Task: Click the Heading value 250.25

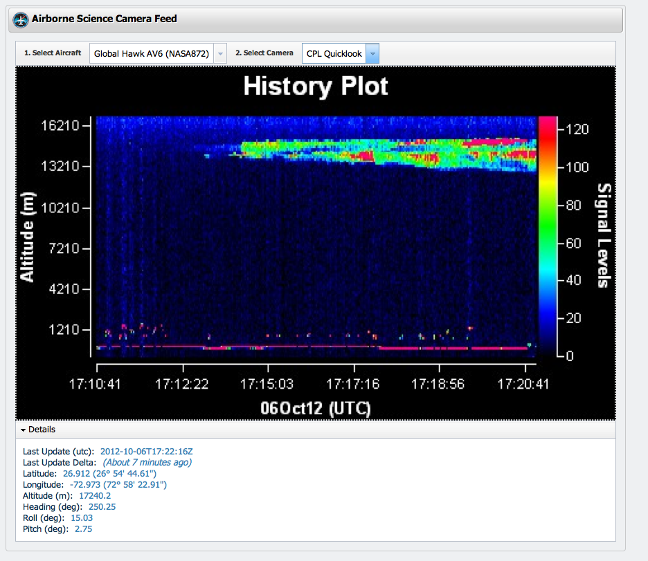Action: pos(102,507)
